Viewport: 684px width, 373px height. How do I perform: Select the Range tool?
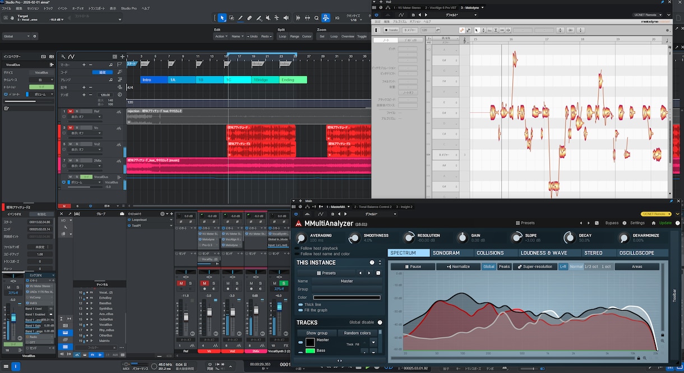click(x=232, y=18)
